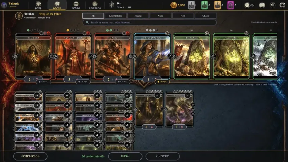
Task: Click the Army of the Fallen deck name
Action: click(50, 14)
